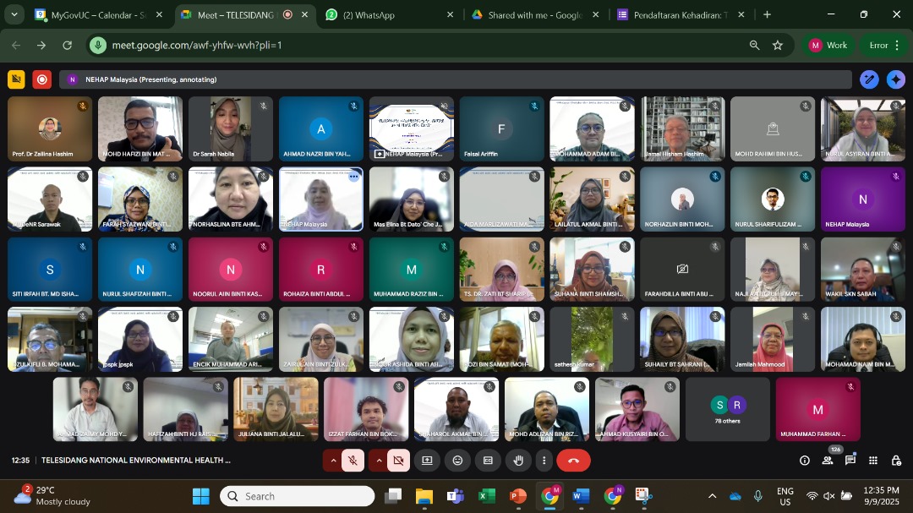Click the red Leave call button
Screen dimensions: 913x513
(x=573, y=461)
